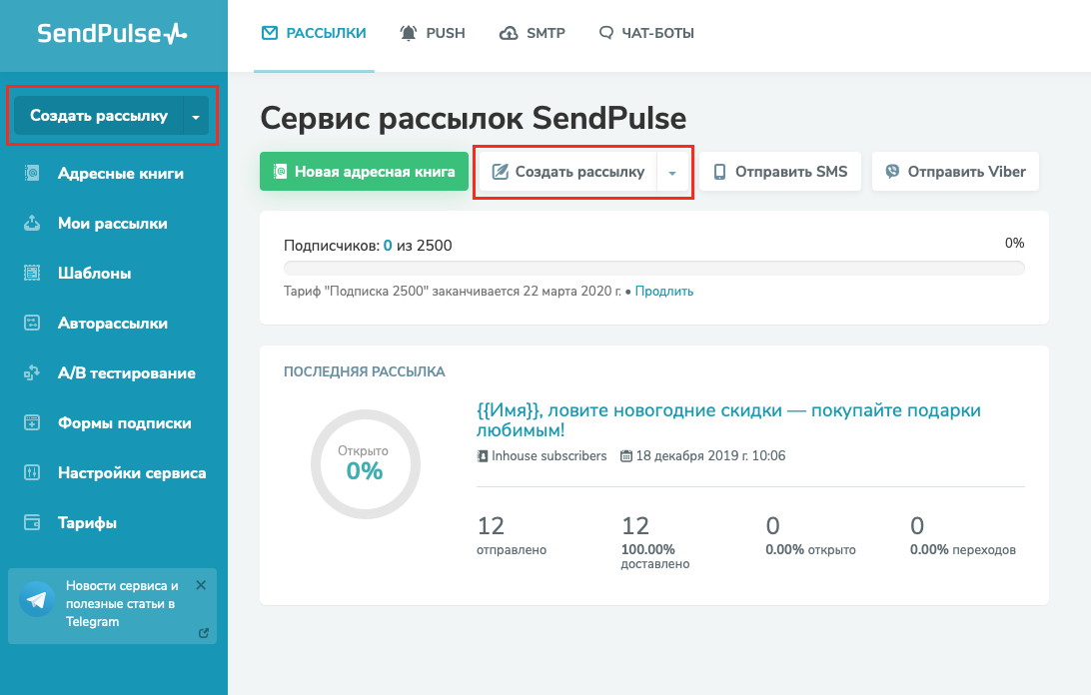This screenshot has height=695, width=1091.
Task: Click Новая адресная книга green button
Action: point(364,171)
